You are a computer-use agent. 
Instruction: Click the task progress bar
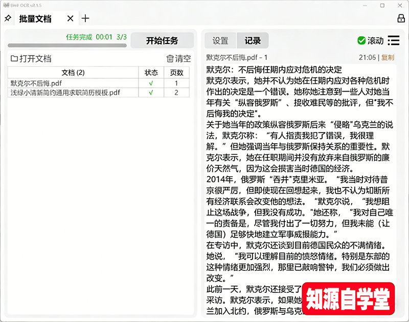[66, 46]
